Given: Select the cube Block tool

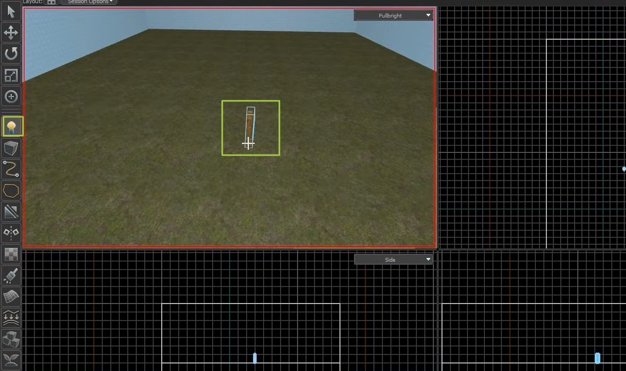Looking at the screenshot, I should [x=11, y=148].
